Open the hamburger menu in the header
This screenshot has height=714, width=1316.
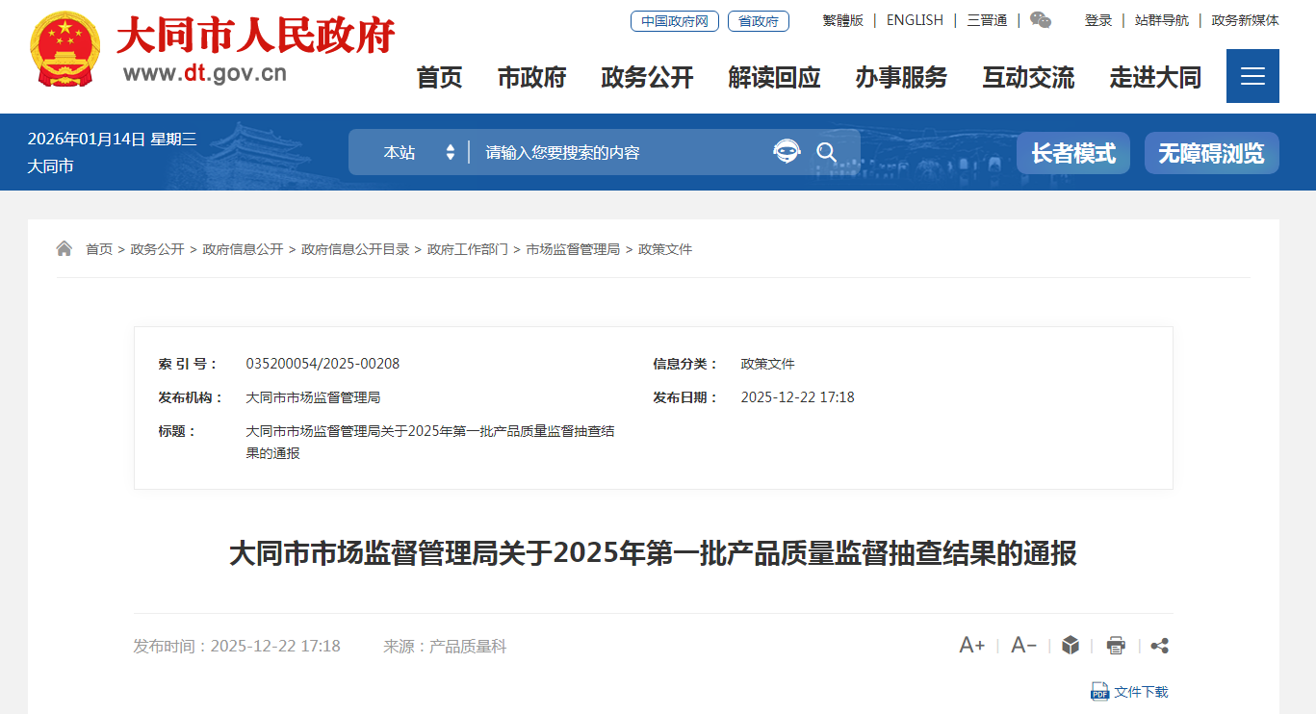pyautogui.click(x=1251, y=76)
